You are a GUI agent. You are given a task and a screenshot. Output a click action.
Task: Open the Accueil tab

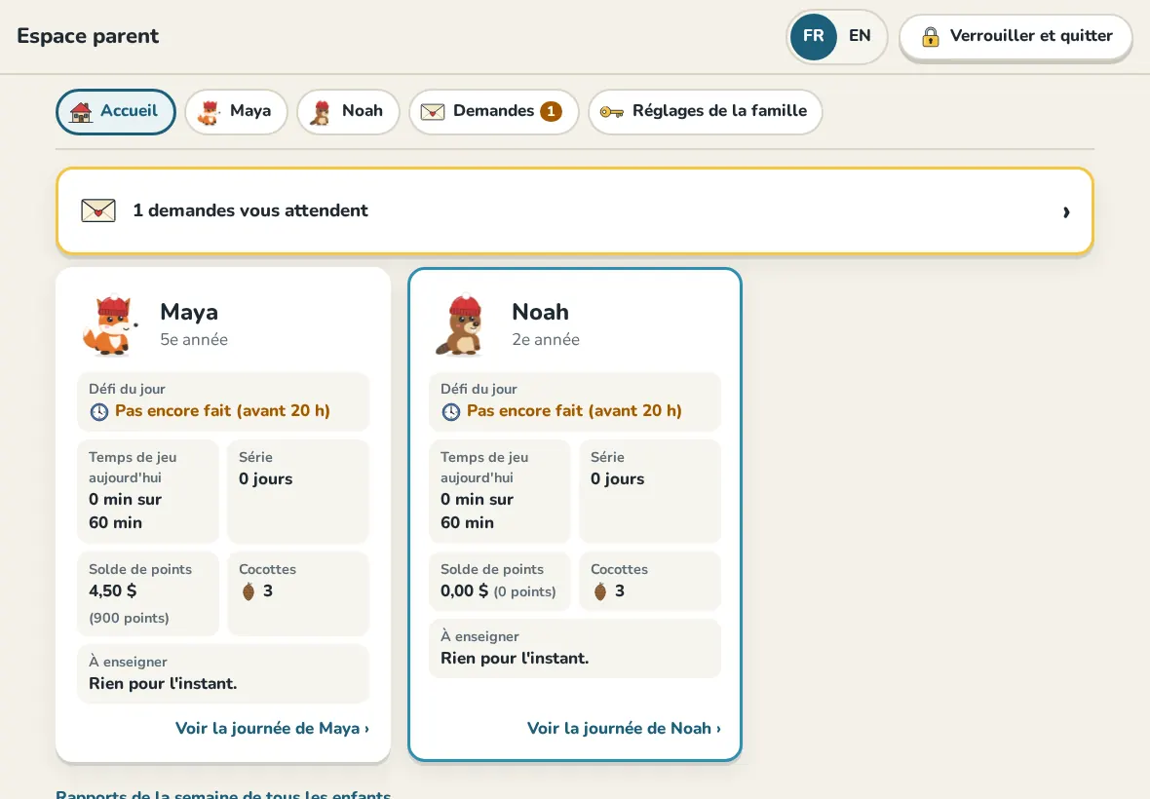click(116, 111)
